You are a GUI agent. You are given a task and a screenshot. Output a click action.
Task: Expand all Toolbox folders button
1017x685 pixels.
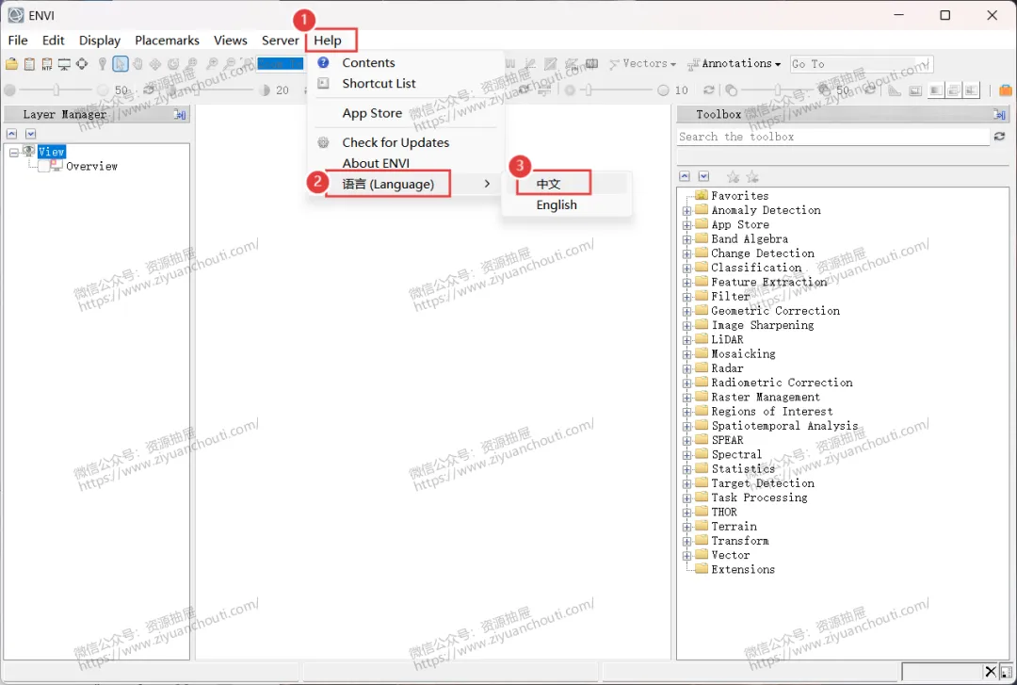[x=703, y=176]
